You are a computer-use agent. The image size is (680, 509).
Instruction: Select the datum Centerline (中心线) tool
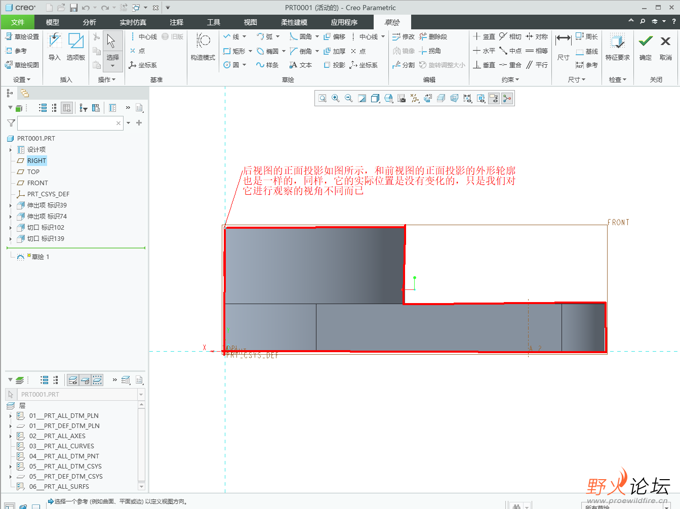(x=143, y=36)
